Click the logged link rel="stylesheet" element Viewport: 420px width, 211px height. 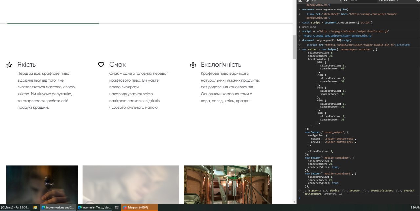click(x=352, y=16)
